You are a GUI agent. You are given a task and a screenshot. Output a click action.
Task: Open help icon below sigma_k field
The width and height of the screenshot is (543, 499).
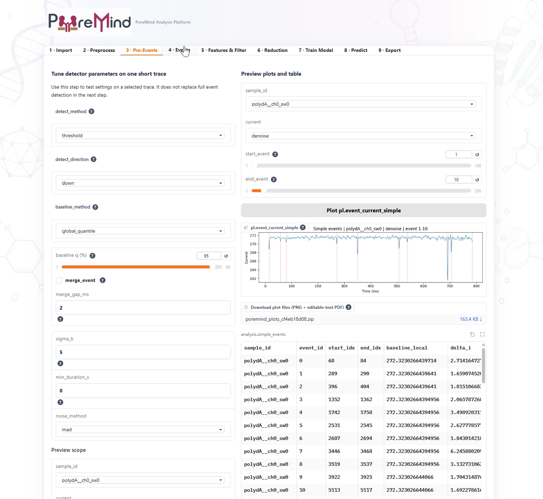point(60,364)
